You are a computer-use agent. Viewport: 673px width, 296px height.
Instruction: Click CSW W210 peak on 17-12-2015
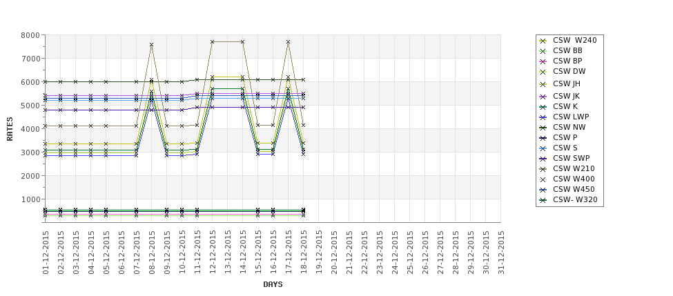click(288, 42)
